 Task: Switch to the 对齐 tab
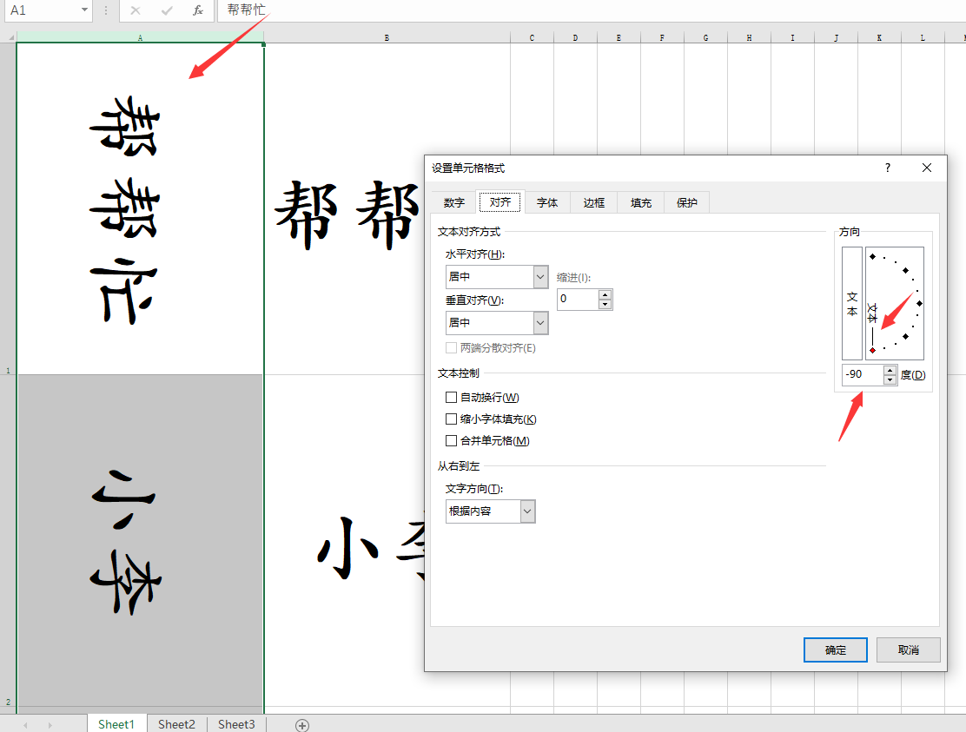tap(500, 202)
